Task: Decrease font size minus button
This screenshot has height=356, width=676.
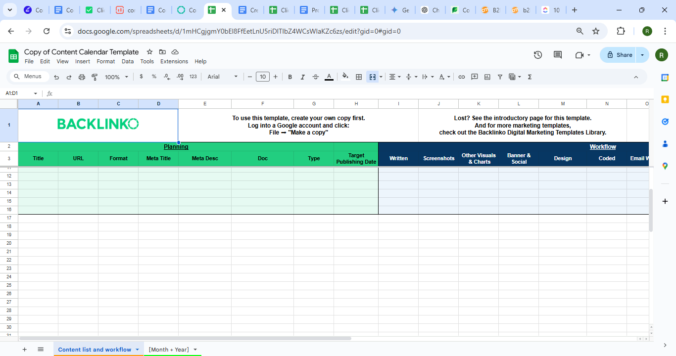Action: pos(250,77)
